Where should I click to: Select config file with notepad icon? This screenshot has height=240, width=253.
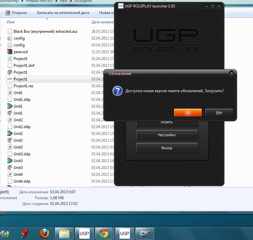point(10,45)
